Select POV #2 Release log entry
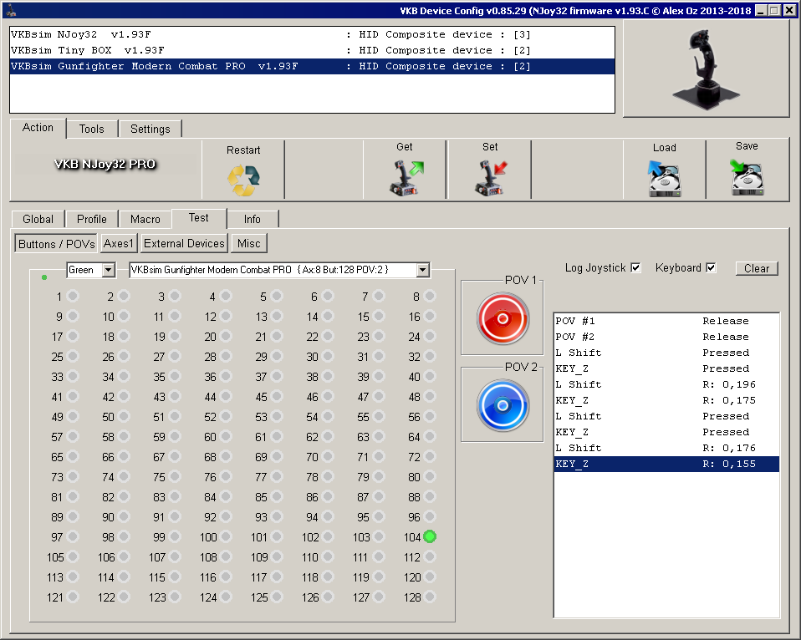The width and height of the screenshot is (801, 640). point(666,337)
